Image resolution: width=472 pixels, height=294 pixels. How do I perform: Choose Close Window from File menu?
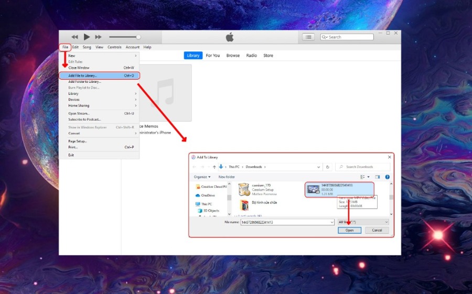click(x=99, y=68)
